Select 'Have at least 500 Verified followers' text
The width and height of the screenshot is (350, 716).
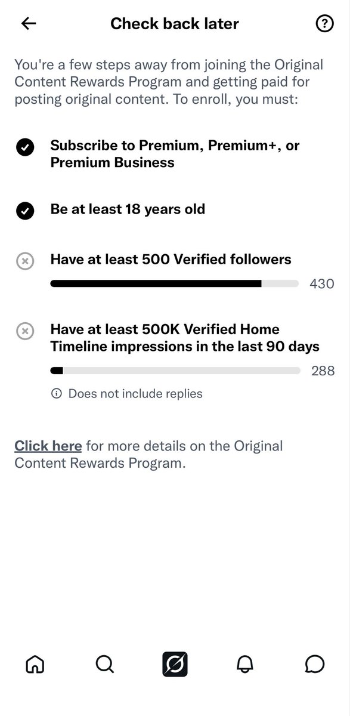[171, 260]
